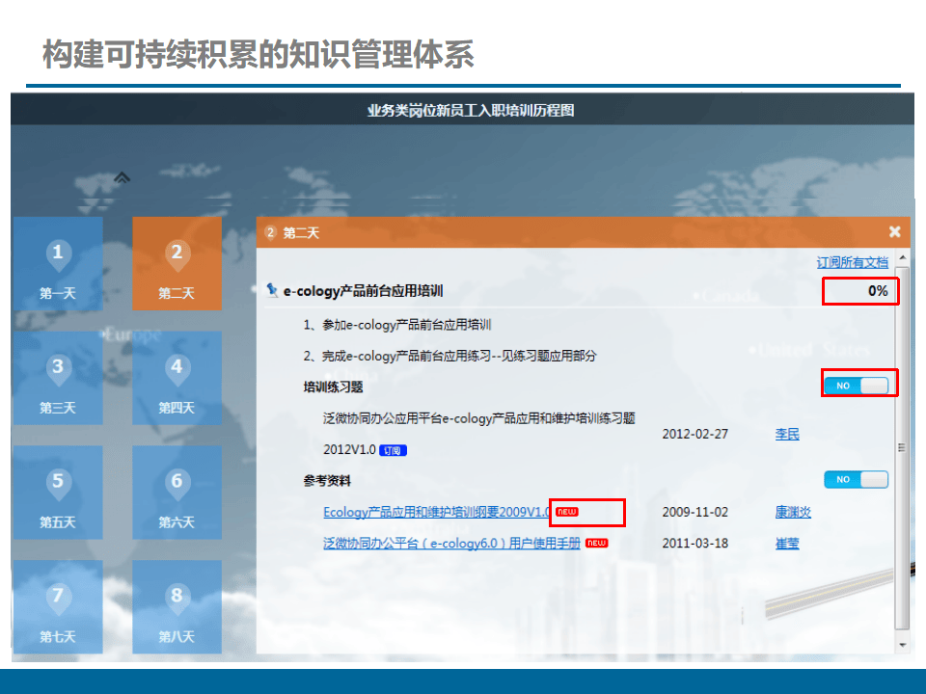
Task: Click step 1、参加e-cology产品前台应用培训
Action: (x=397, y=325)
